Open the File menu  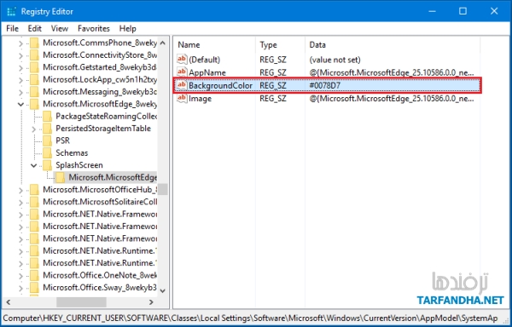pos(13,29)
